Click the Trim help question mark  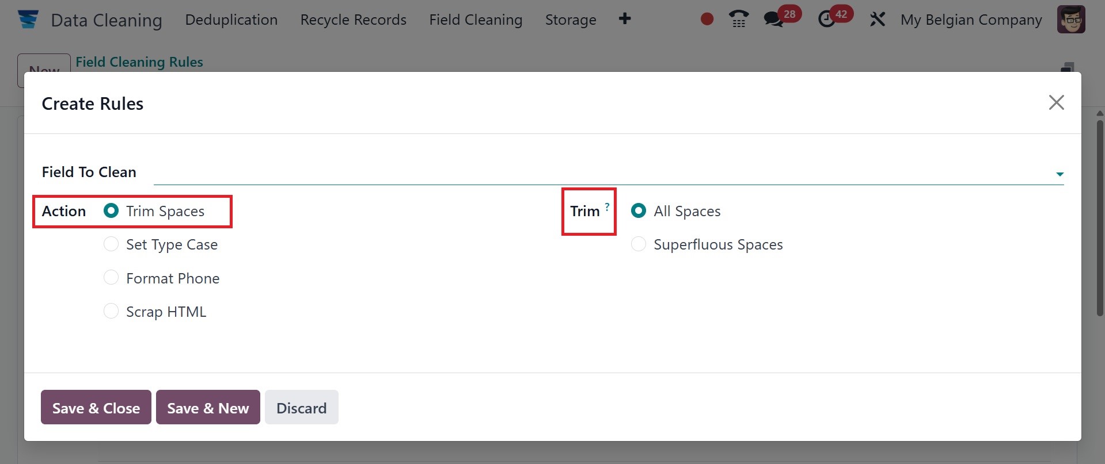607,206
